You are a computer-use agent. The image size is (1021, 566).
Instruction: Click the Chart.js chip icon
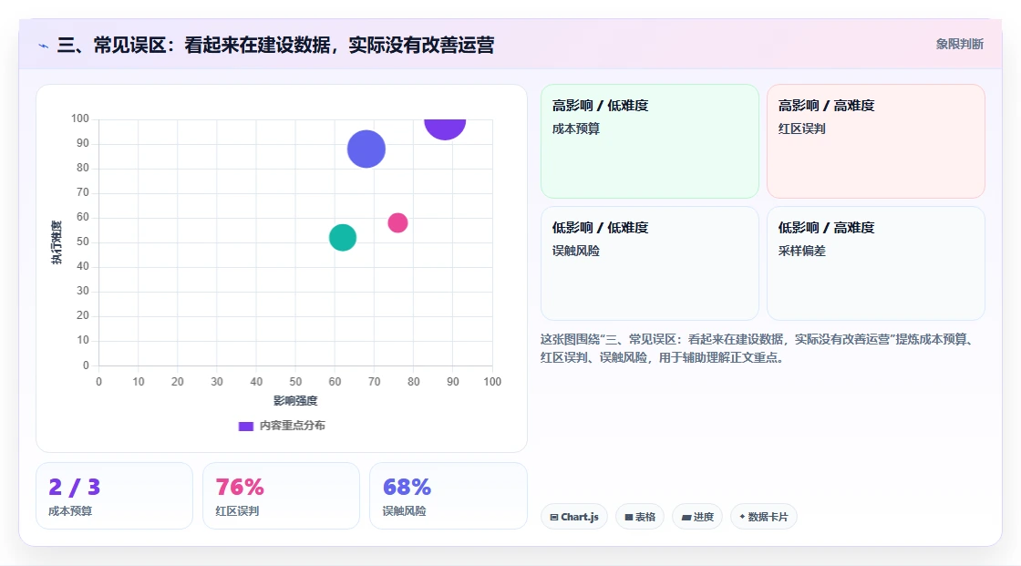point(554,517)
